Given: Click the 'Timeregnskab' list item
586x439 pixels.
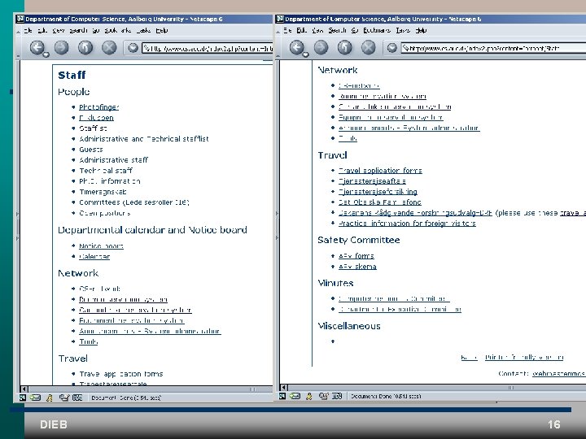Looking at the screenshot, I should tap(103, 192).
